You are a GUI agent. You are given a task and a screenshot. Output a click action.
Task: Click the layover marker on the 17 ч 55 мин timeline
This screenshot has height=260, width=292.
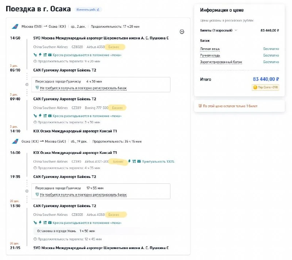coord(27,191)
